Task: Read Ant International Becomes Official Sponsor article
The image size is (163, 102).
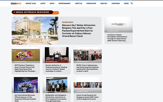Action: pyautogui.click(x=25, y=98)
